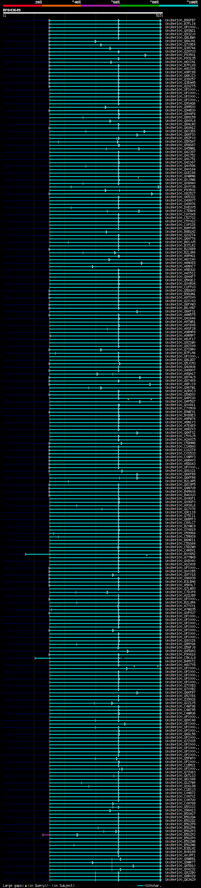Select the UniRef100_Q1EC66 label
This screenshot has width=201, height=888.
[x=180, y=173]
